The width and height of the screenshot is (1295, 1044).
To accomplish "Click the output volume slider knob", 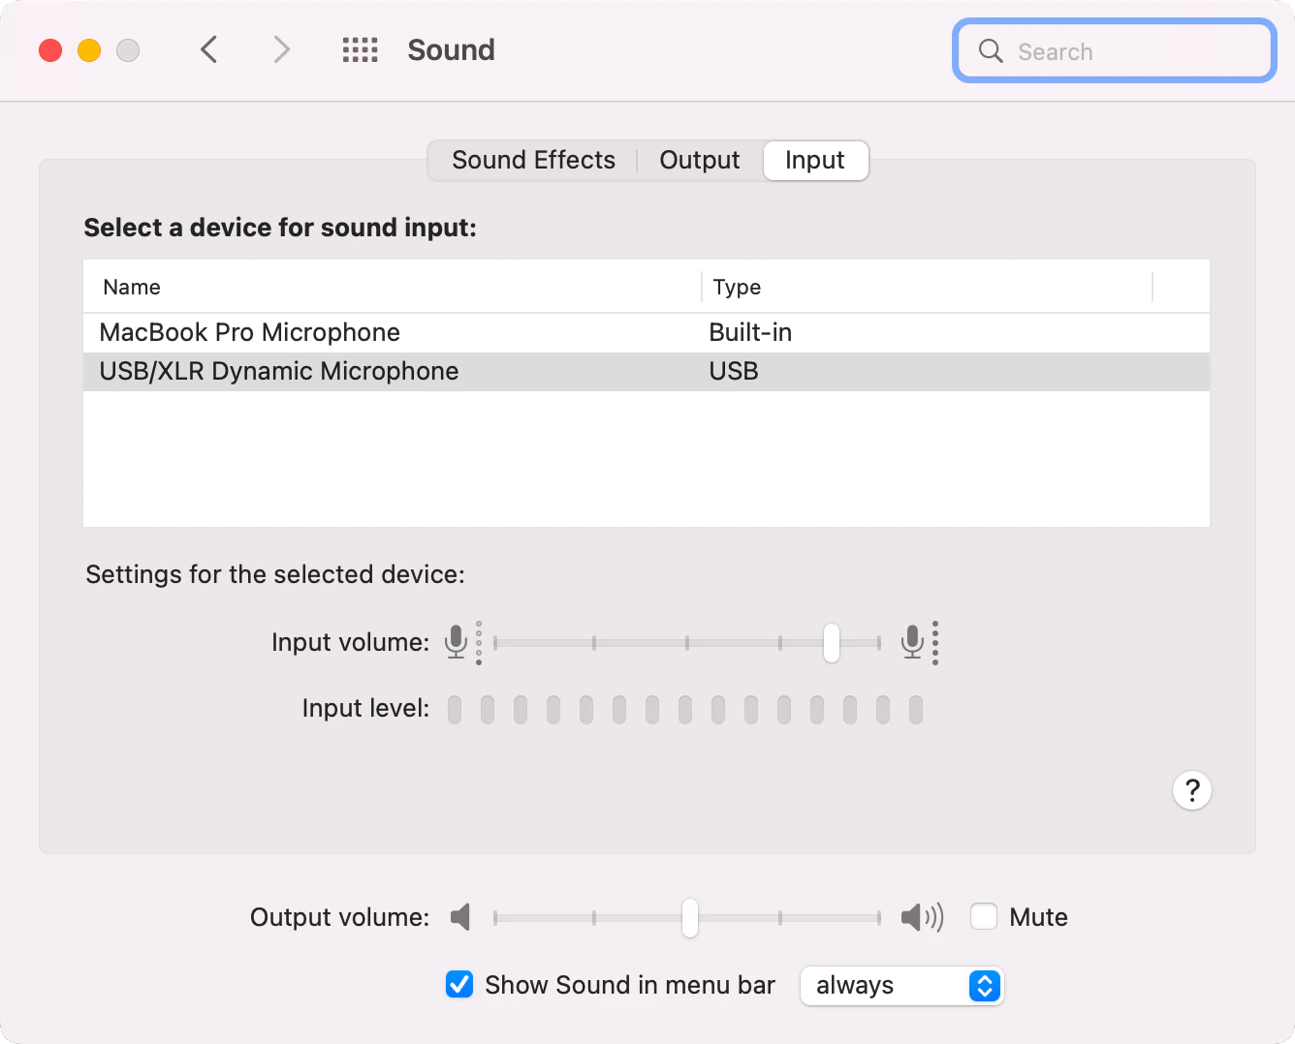I will click(x=689, y=917).
